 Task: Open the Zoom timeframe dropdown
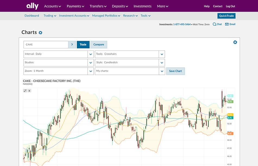tap(91, 71)
